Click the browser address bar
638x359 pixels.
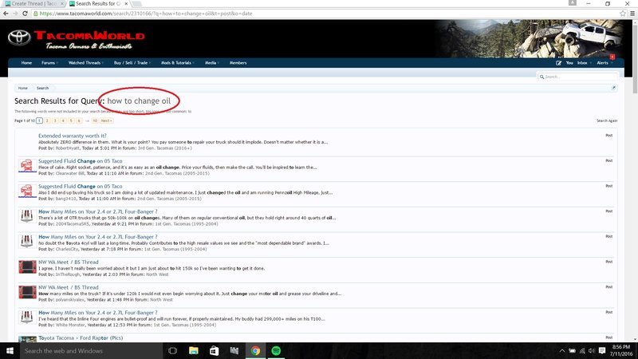pyautogui.click(x=325, y=14)
